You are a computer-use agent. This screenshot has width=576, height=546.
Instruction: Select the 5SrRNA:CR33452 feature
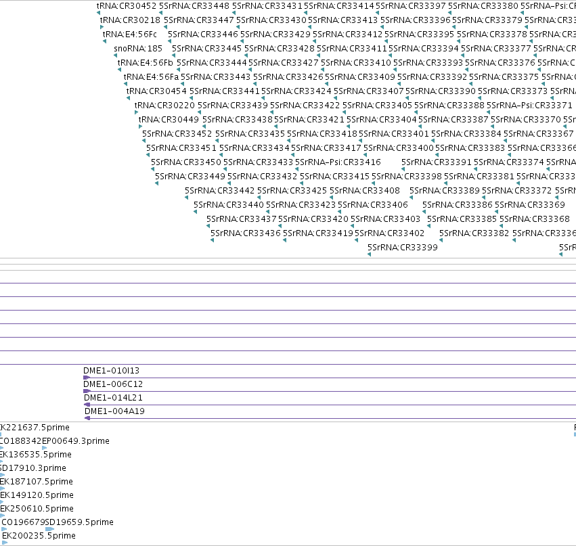(177, 134)
